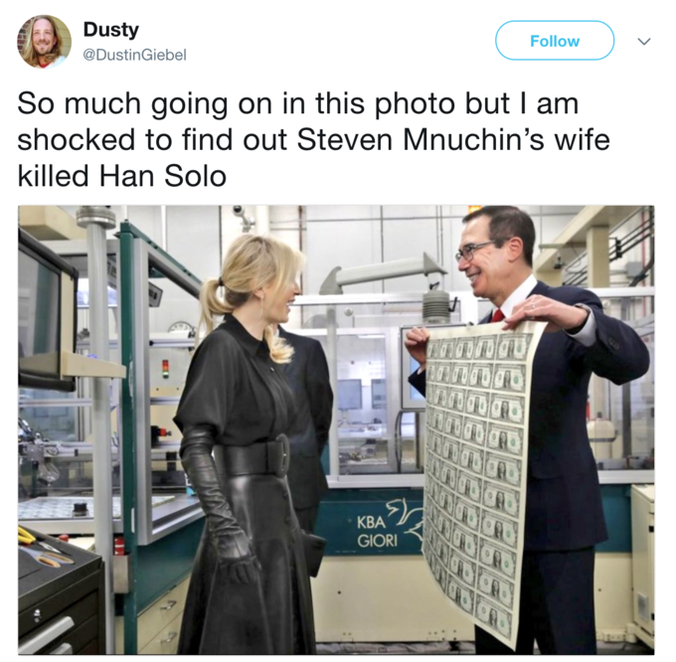Viewport: 676px width, 662px height.
Task: Expand the tweet options chevron
Action: (644, 42)
